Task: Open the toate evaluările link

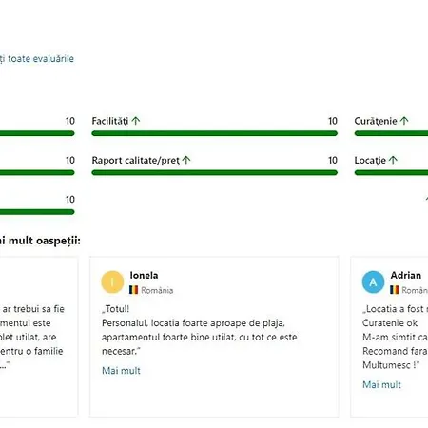Action: [36, 59]
